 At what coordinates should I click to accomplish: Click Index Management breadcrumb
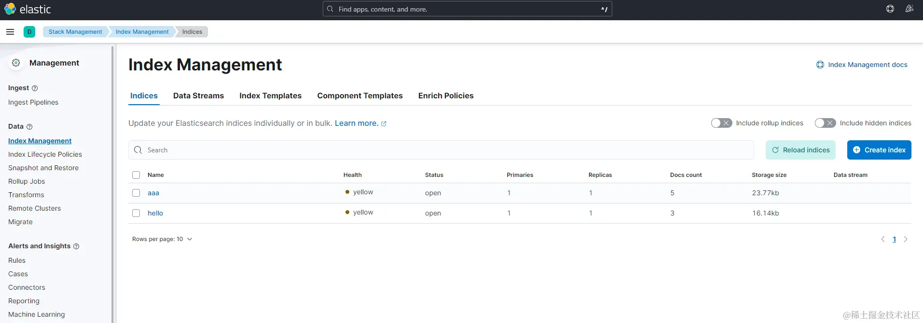pyautogui.click(x=142, y=32)
